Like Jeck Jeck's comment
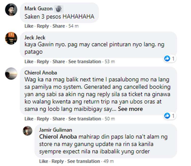Image resolution: width=191 pixels, height=166 pixels. click(x=29, y=62)
